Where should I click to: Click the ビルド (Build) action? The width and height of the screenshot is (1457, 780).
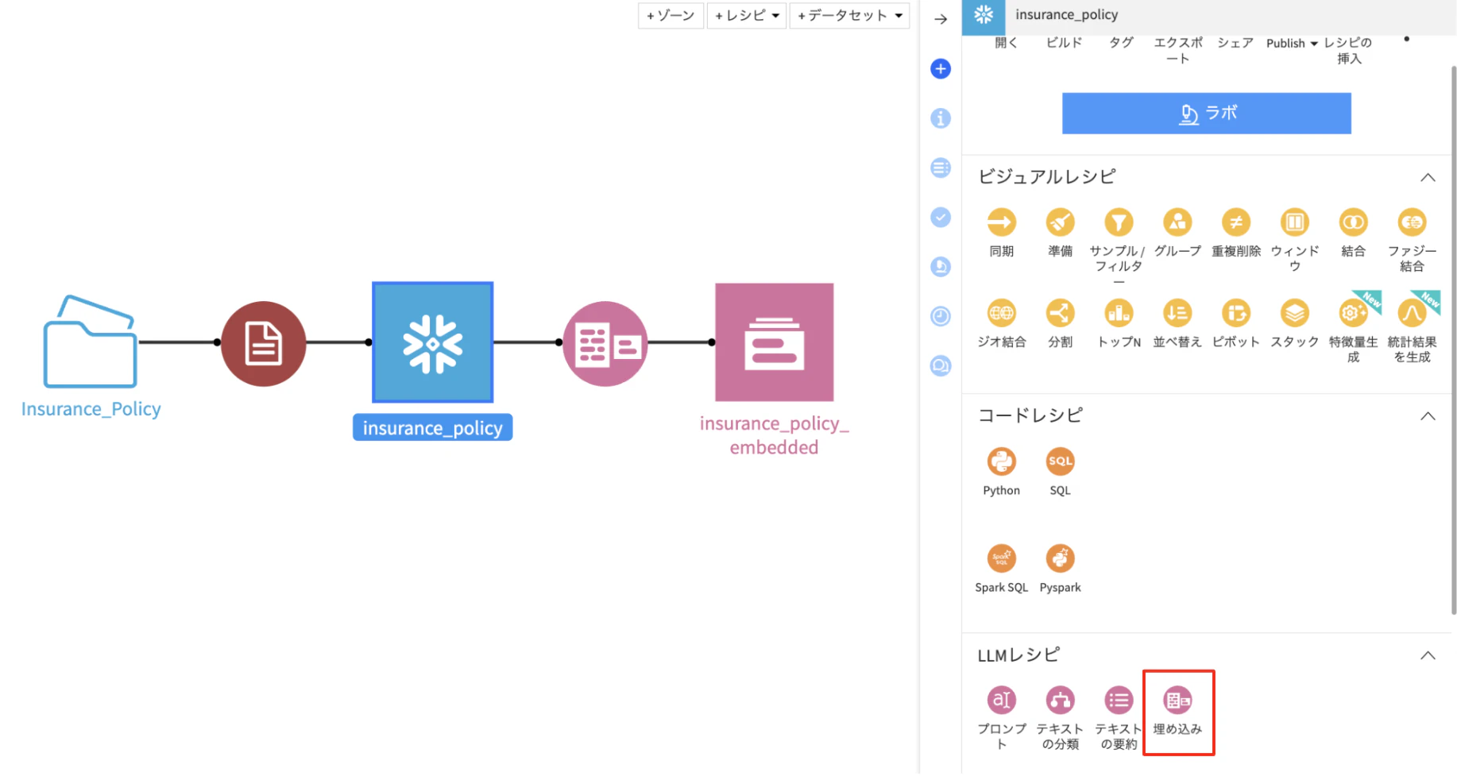[x=1064, y=42]
